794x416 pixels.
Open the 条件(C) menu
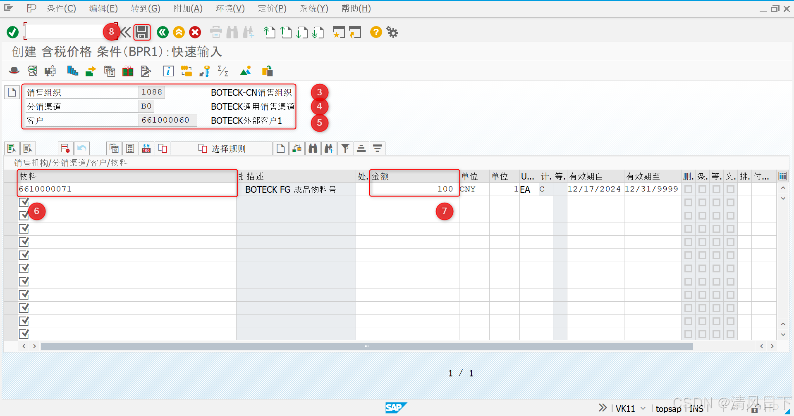tap(61, 8)
